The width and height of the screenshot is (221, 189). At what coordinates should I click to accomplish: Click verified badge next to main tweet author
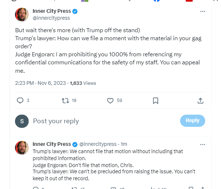coord(75,11)
